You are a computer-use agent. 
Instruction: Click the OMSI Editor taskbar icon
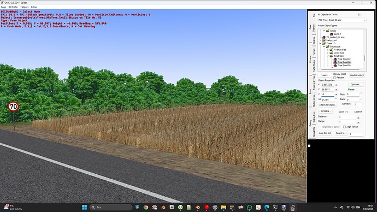[293, 207]
